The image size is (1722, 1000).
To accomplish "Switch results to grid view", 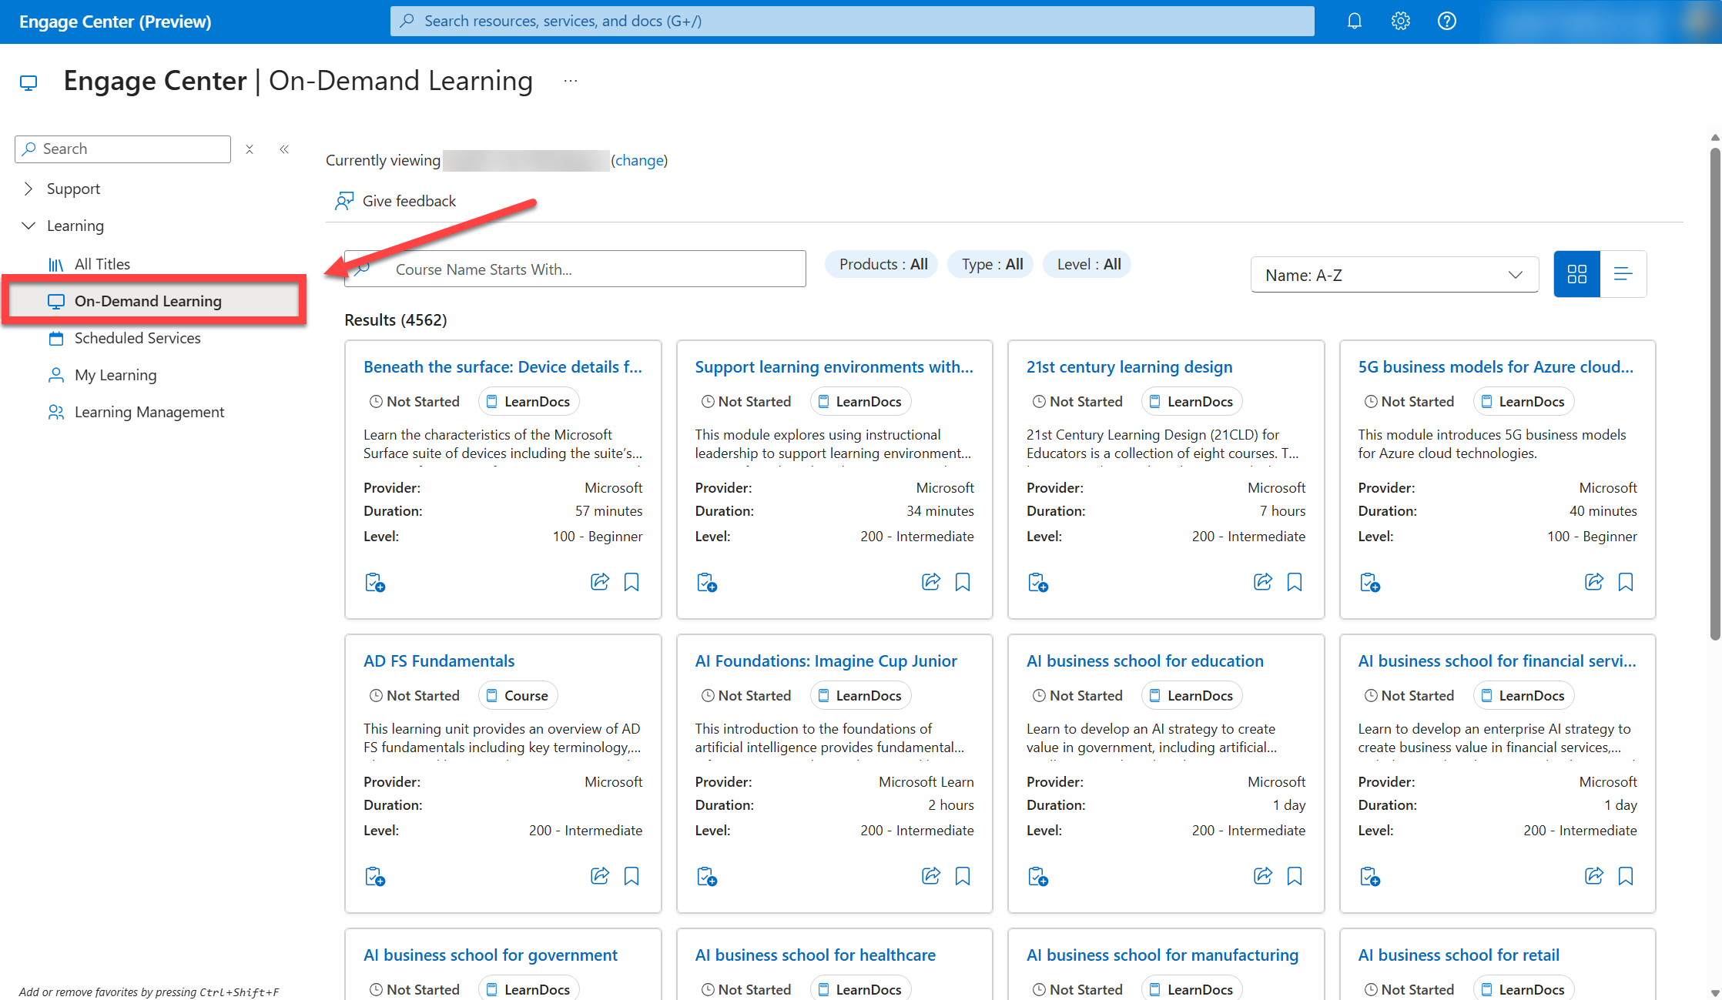I will [x=1576, y=273].
